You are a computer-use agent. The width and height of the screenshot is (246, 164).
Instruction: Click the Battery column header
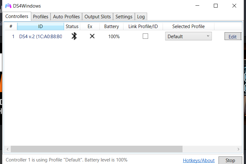[x=111, y=26]
